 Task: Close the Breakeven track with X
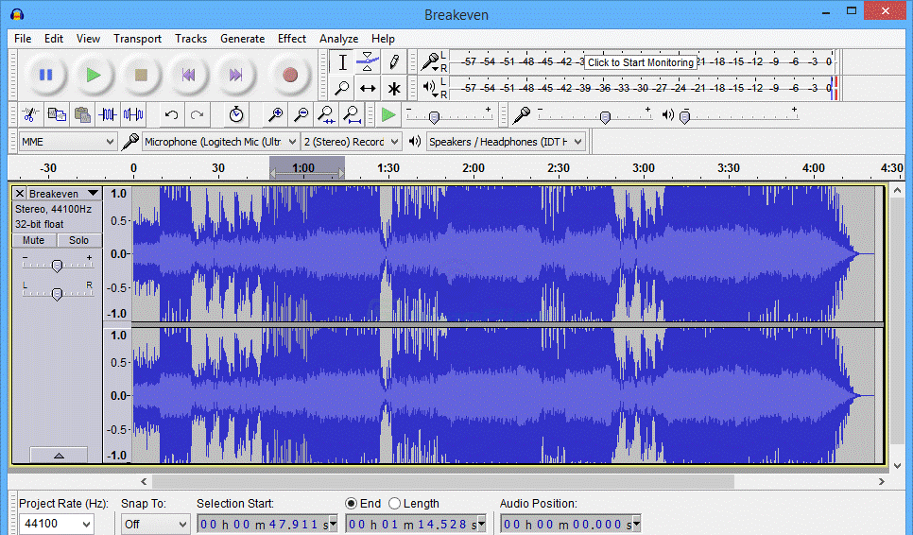(20, 193)
